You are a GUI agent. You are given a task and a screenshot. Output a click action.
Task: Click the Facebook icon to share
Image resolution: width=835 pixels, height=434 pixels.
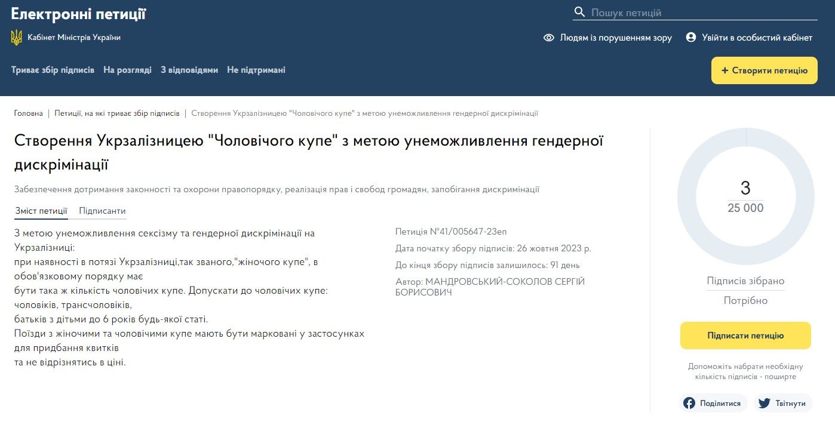(x=689, y=404)
